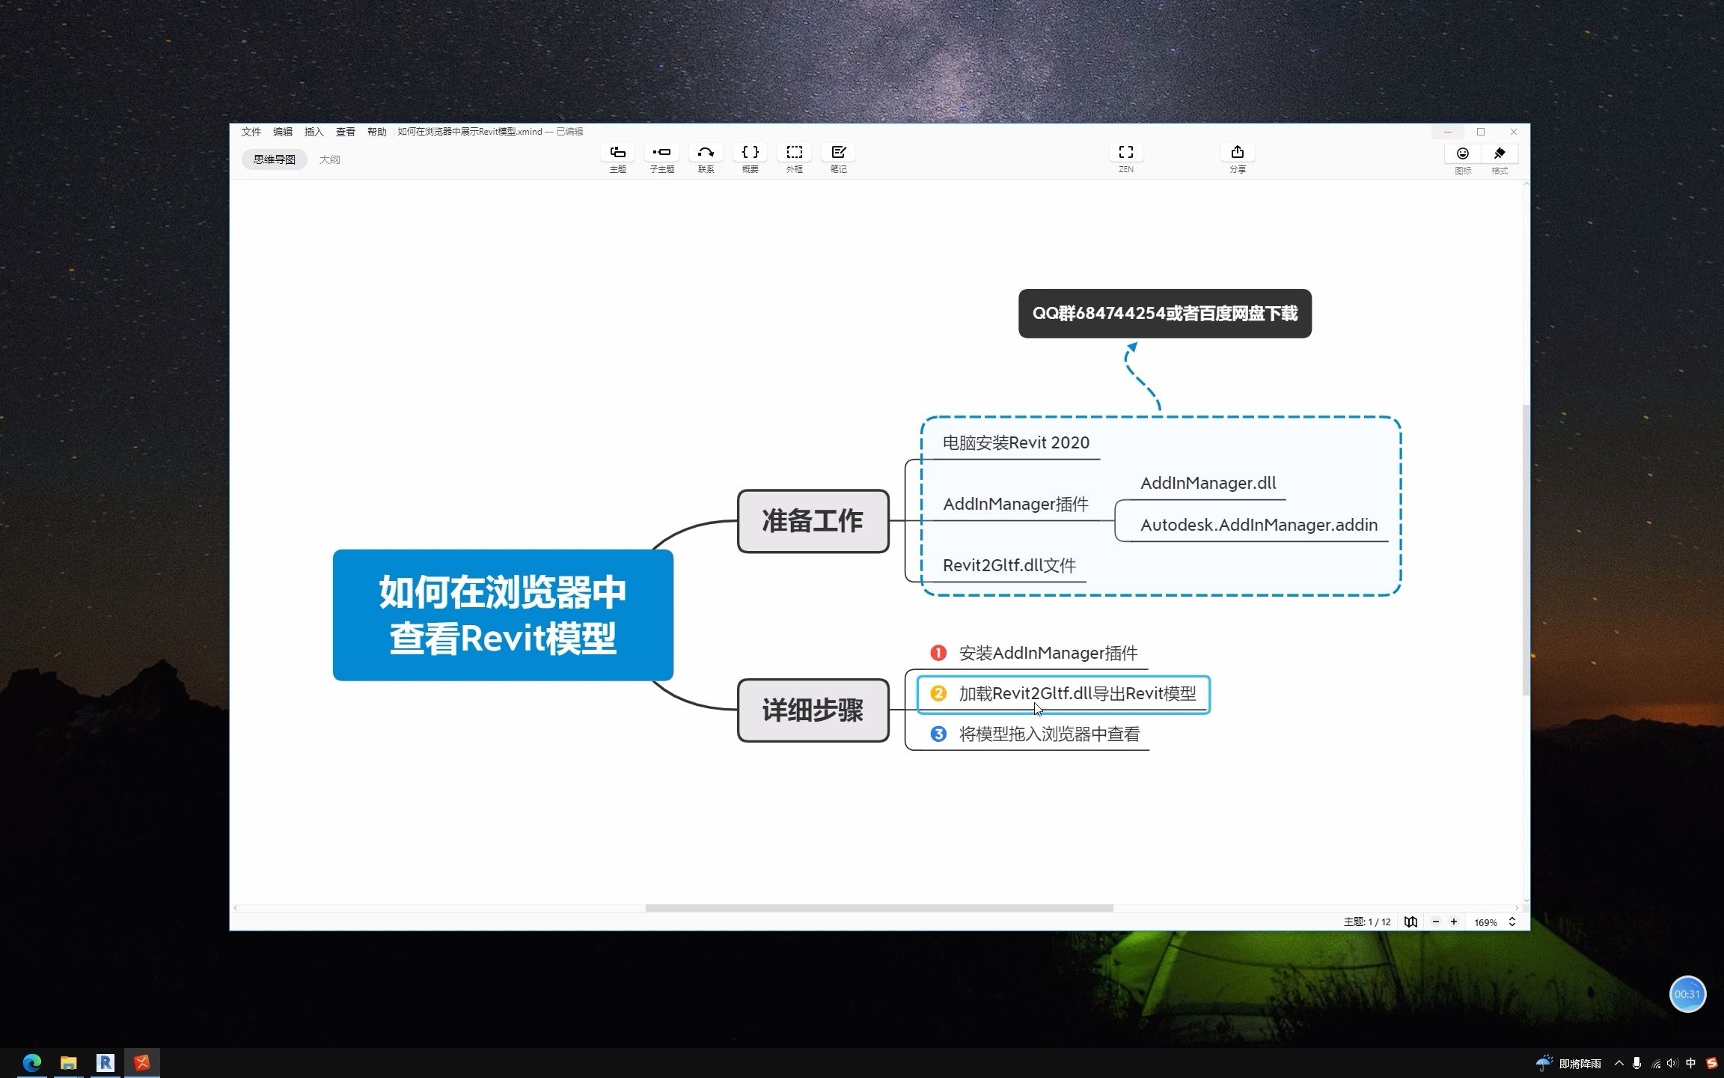Open Revit from the Windows taskbar
The width and height of the screenshot is (1724, 1078).
[x=105, y=1062]
